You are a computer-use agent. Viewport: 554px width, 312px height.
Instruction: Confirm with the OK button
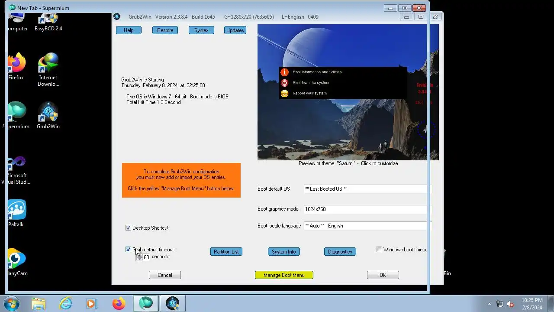[383, 275]
